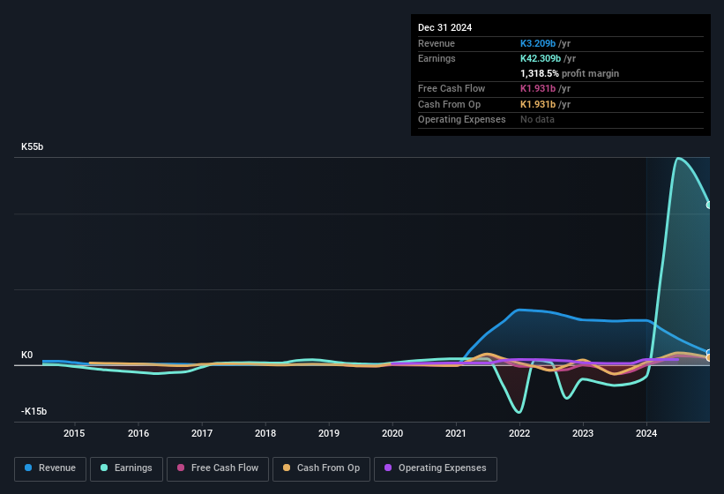
Task: Click the -K15b y-axis label
Action: click(34, 411)
